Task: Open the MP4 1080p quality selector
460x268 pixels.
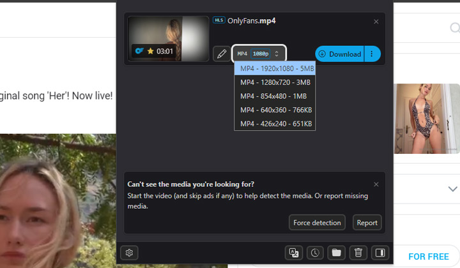Action: [259, 54]
